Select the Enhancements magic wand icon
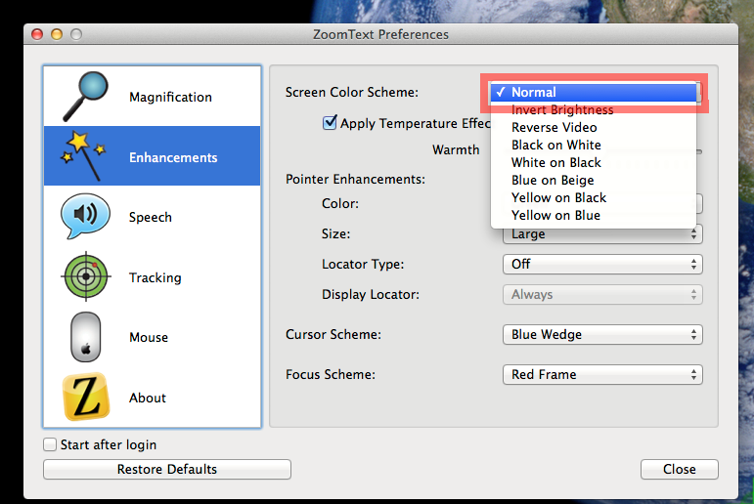Viewport: 754px width, 504px height. click(x=84, y=156)
